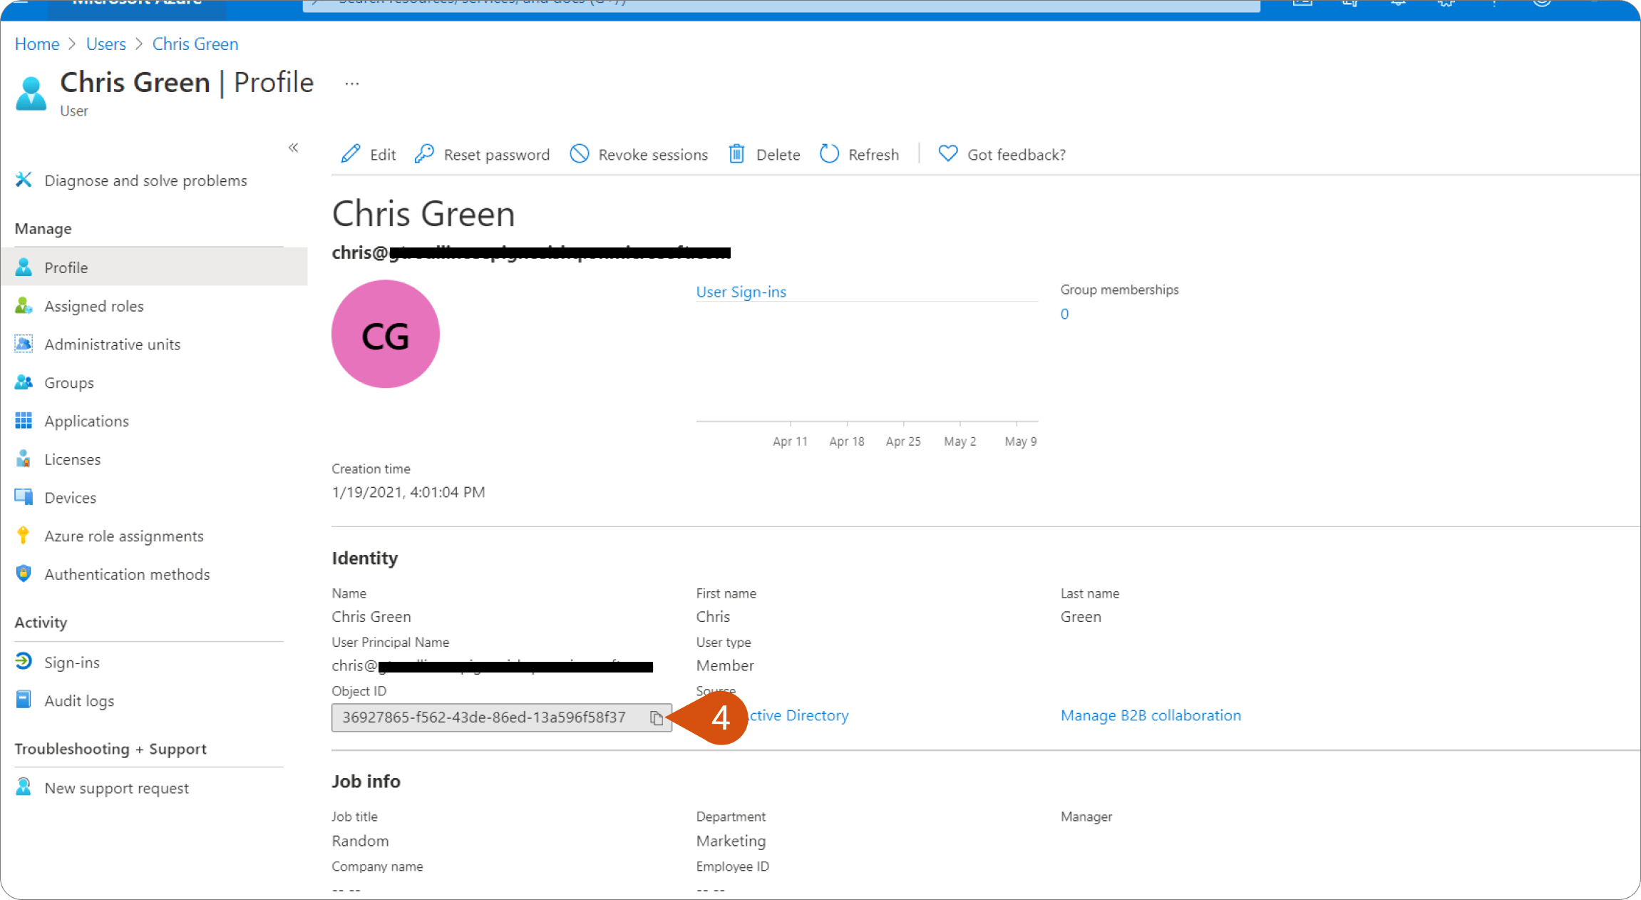
Task: Select the Authentication methods shield icon
Action: coord(24,573)
